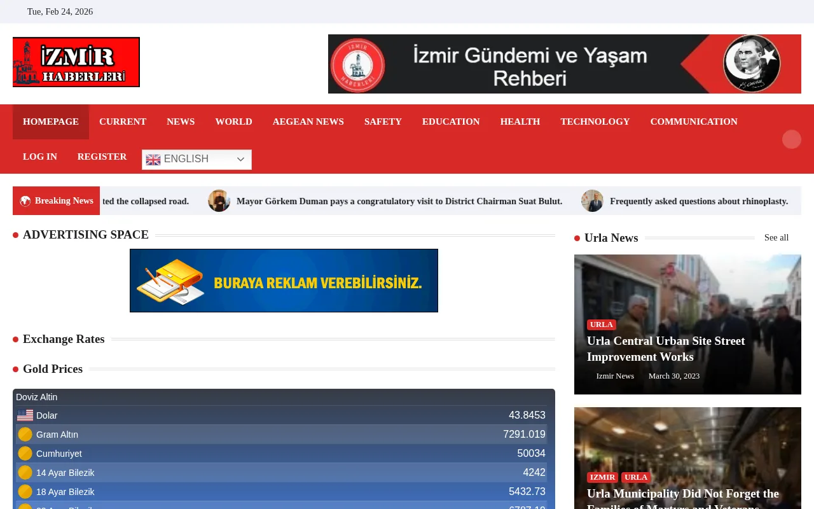This screenshot has height=509, width=814.
Task: Click the US flag beside the Dolar rate
Action: click(x=25, y=415)
